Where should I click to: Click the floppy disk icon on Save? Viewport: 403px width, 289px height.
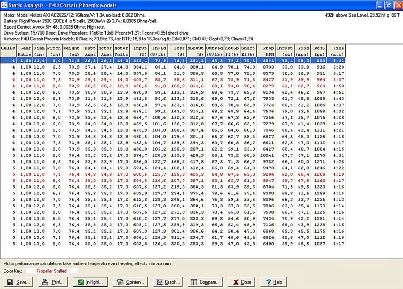tap(10, 282)
